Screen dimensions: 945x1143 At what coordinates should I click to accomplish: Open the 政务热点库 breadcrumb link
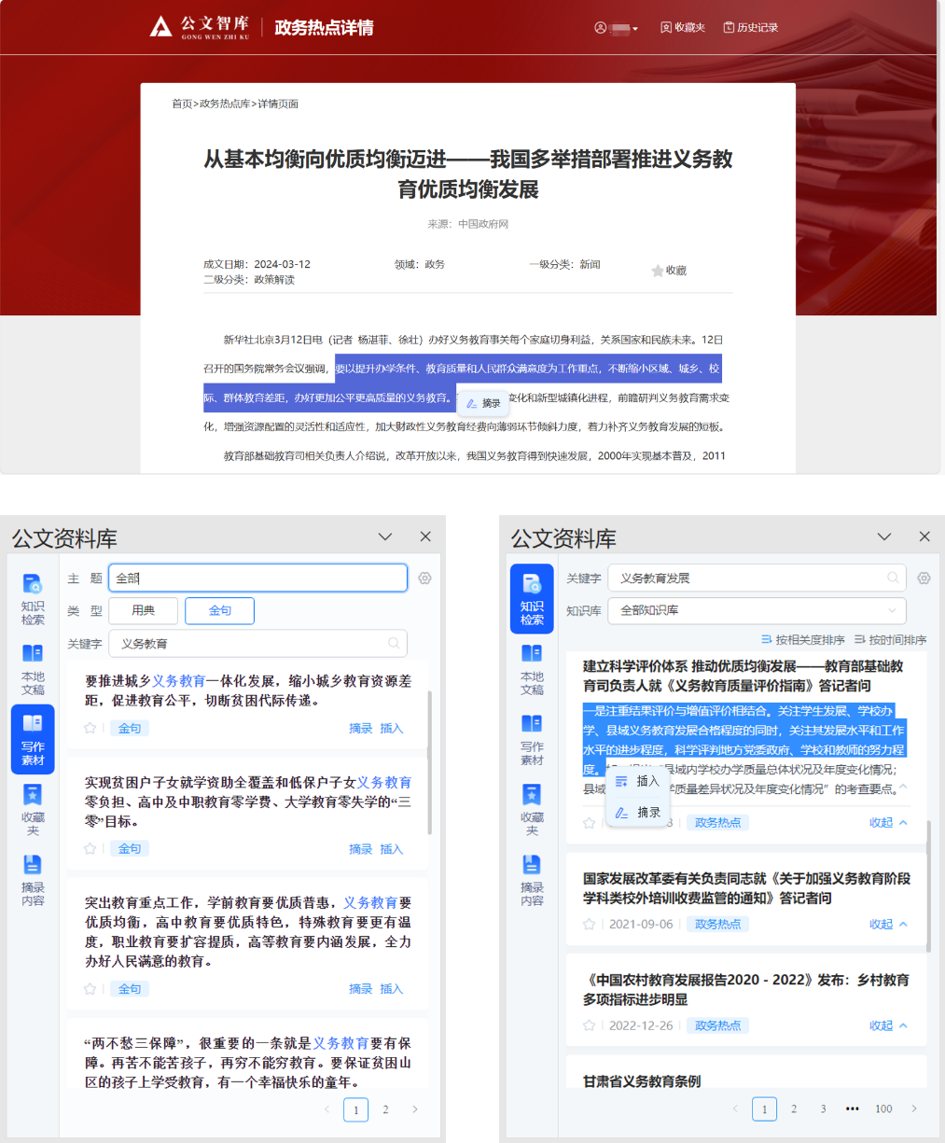225,104
